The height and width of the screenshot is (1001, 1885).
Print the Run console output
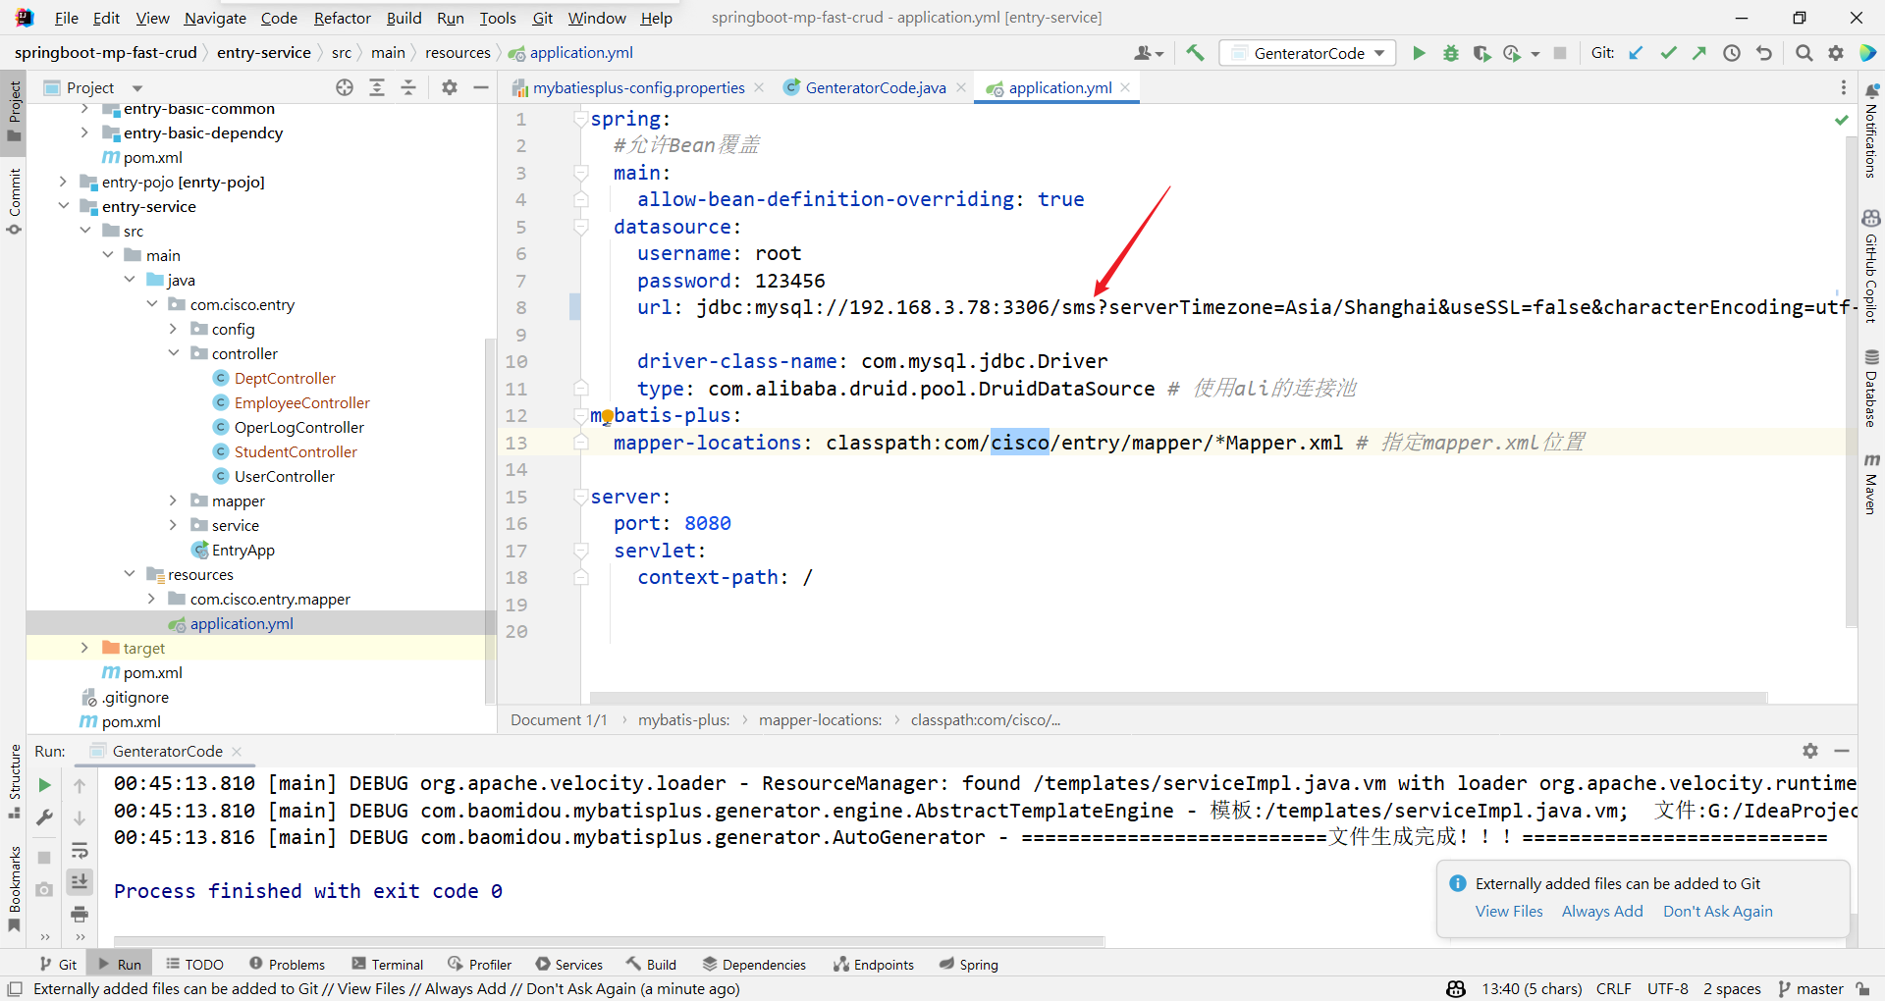click(x=80, y=914)
